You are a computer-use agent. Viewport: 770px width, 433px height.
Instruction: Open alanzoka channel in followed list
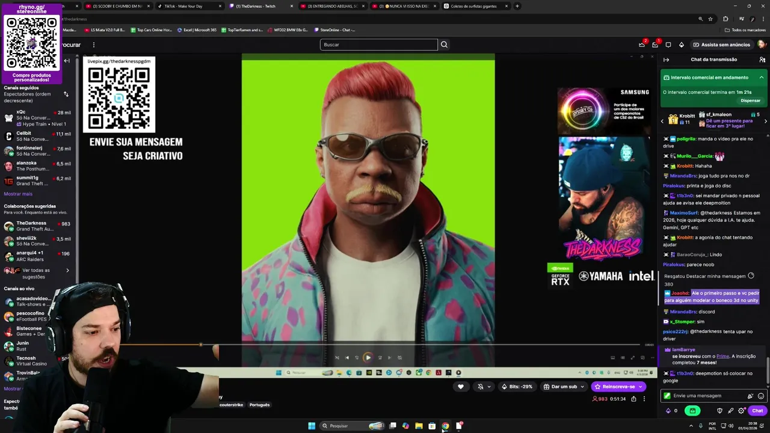(x=37, y=166)
